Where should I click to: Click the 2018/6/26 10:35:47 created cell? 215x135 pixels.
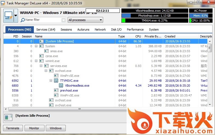(178, 95)
